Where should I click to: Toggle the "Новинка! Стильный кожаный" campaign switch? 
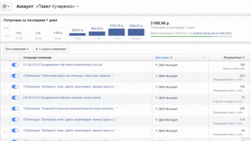15,109
